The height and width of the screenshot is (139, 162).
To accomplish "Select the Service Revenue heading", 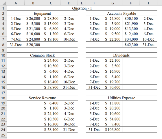I will click(42, 98).
